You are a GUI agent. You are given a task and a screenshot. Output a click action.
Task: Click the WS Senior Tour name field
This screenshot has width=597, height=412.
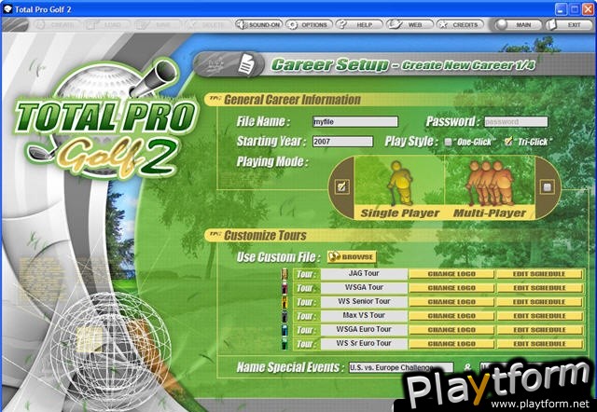click(x=364, y=302)
